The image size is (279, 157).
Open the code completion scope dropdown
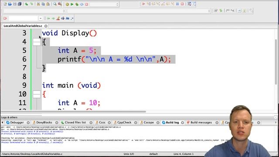pyautogui.click(x=34, y=11)
